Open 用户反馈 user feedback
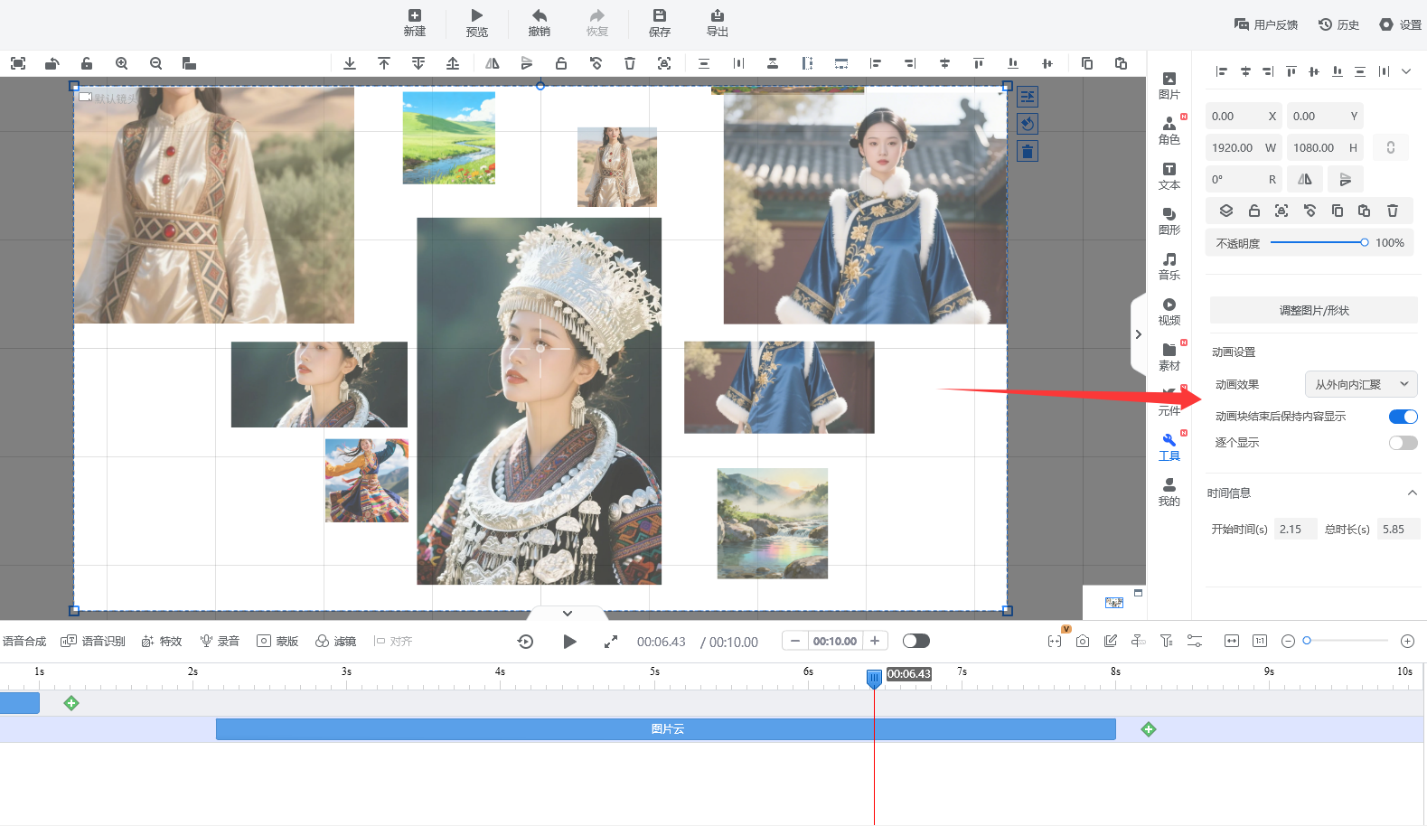Screen dimensions: 1427x826 [1266, 24]
